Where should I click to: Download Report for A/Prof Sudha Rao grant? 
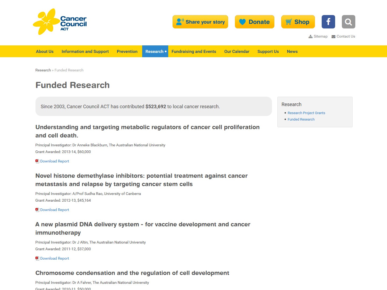click(x=55, y=210)
